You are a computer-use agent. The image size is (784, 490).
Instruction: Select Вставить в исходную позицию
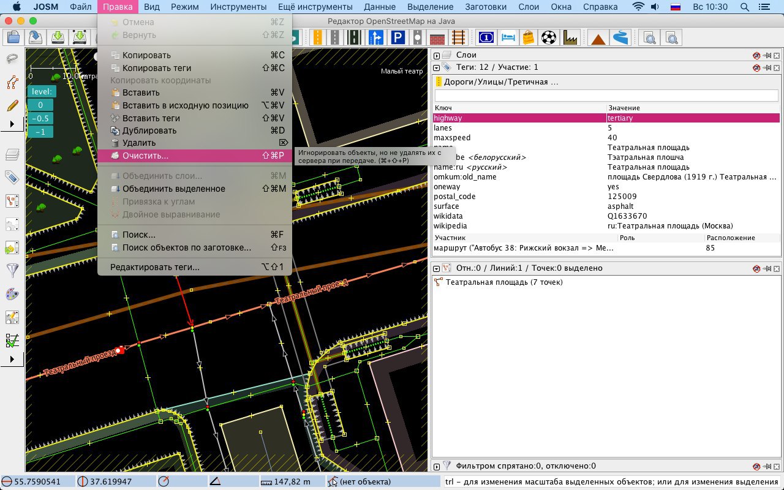pos(195,105)
